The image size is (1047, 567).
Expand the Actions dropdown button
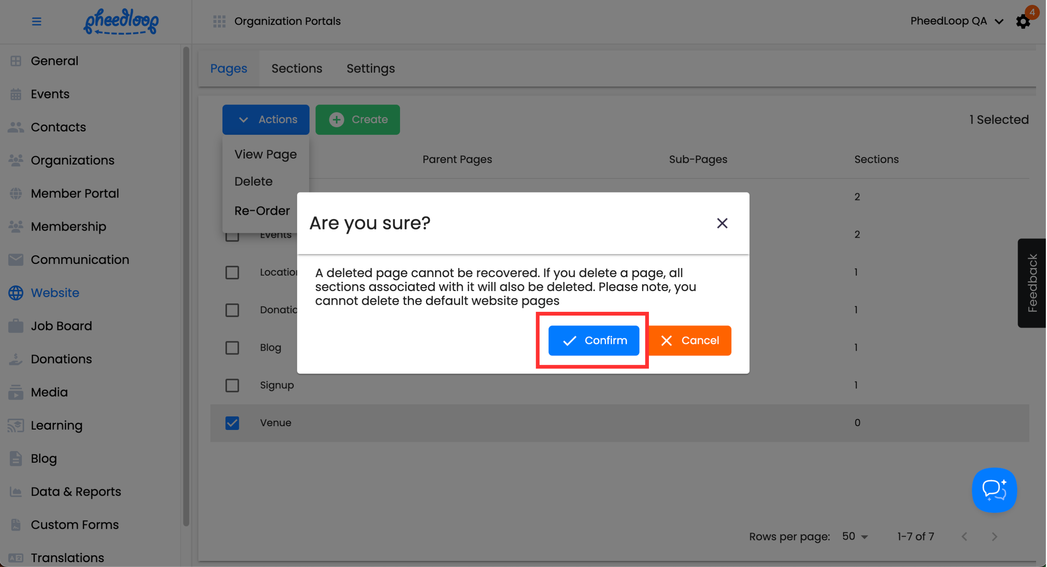coord(266,119)
